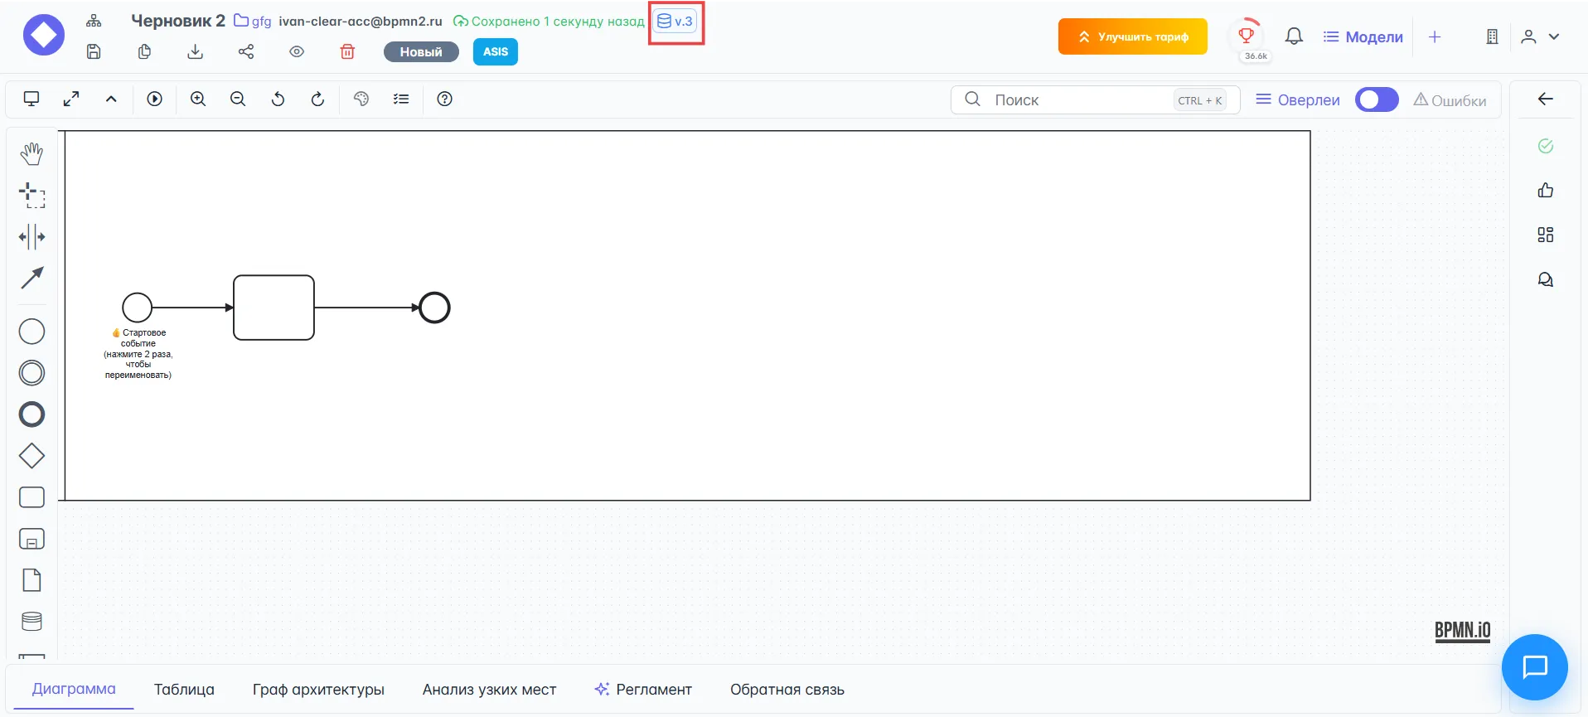This screenshot has width=1588, height=717.
Task: Collapse toolbar with the up chevron
Action: 111,99
